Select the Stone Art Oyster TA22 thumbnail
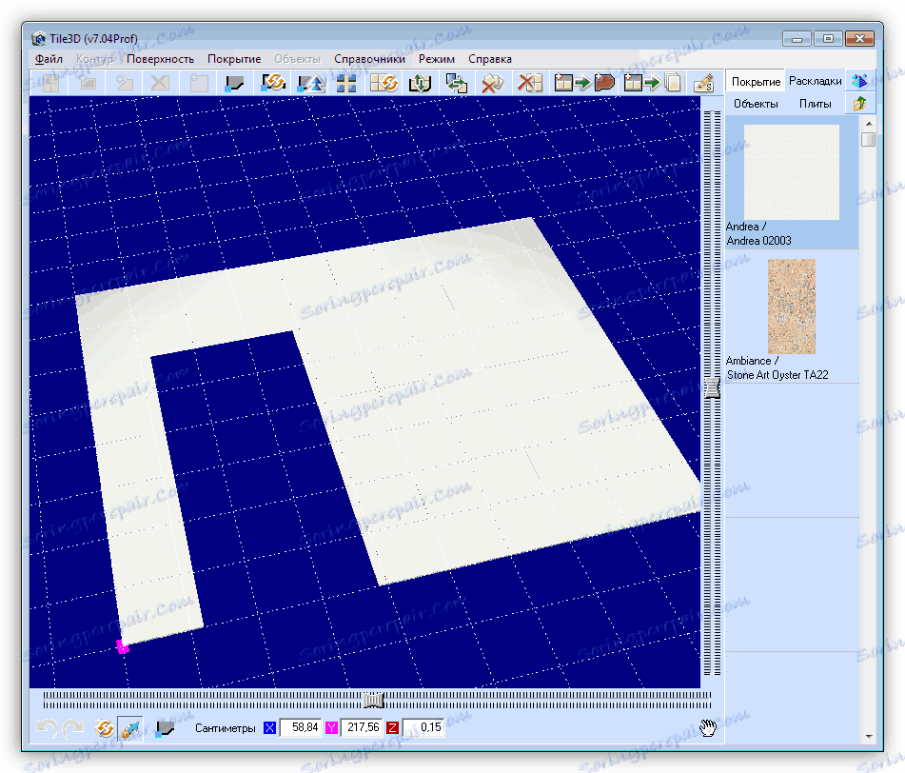Image resolution: width=905 pixels, height=773 pixels. [x=791, y=307]
